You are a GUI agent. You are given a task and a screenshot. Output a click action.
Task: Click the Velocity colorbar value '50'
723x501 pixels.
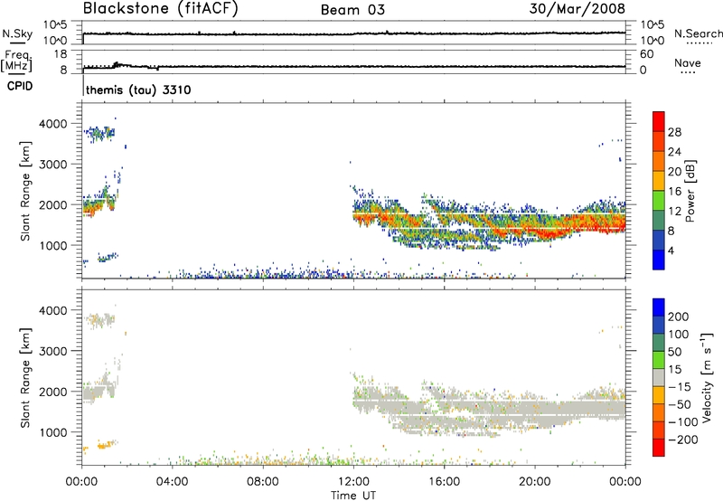(674, 352)
